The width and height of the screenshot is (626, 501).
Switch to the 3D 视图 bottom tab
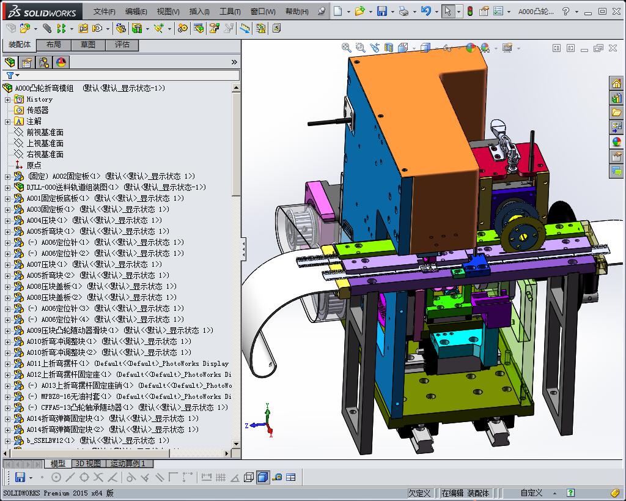click(x=88, y=464)
